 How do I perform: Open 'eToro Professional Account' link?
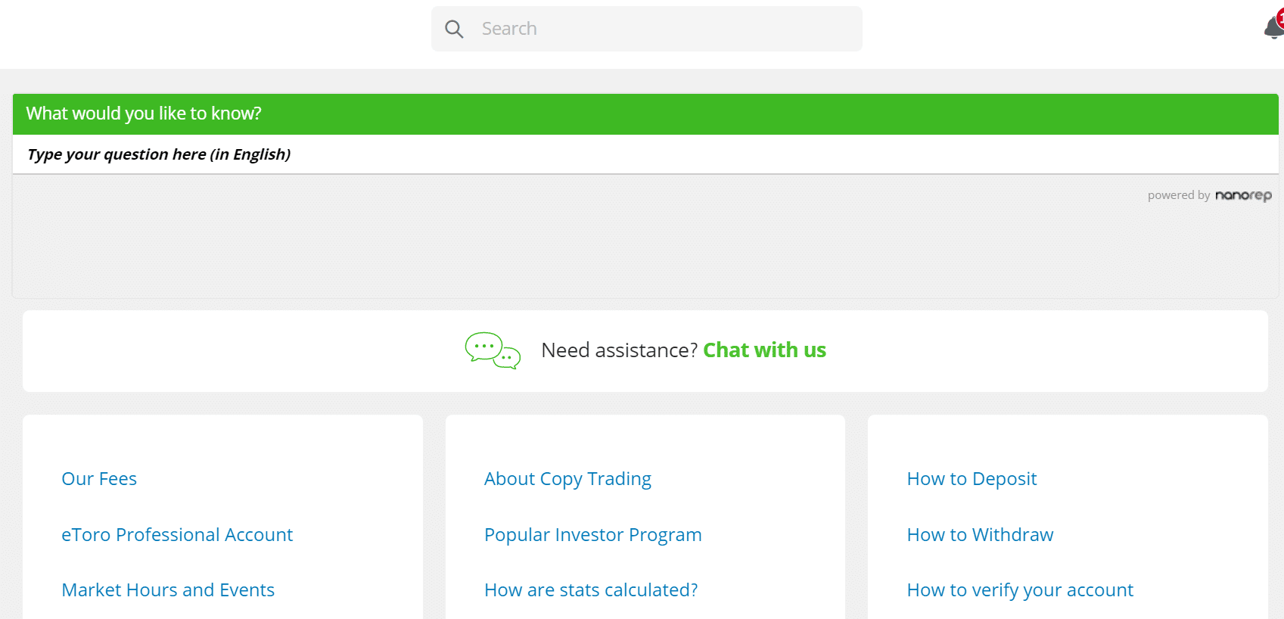tap(177, 535)
